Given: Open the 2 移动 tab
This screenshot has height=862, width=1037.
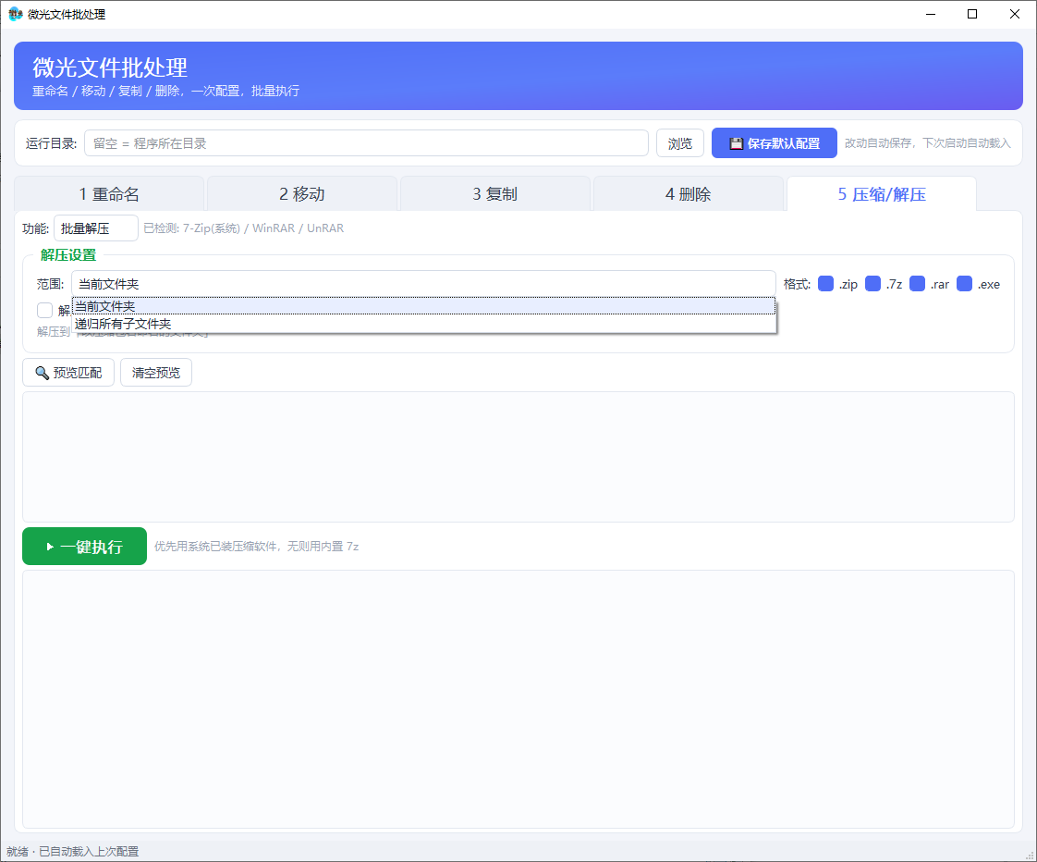Looking at the screenshot, I should coord(302,194).
